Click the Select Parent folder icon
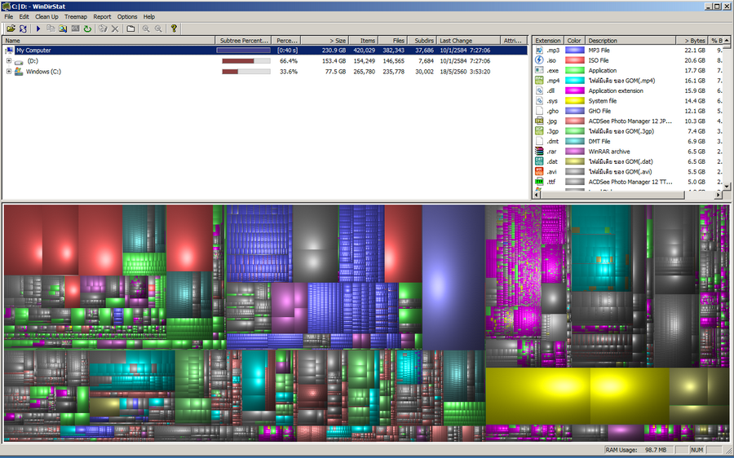734x458 pixels. click(x=130, y=29)
